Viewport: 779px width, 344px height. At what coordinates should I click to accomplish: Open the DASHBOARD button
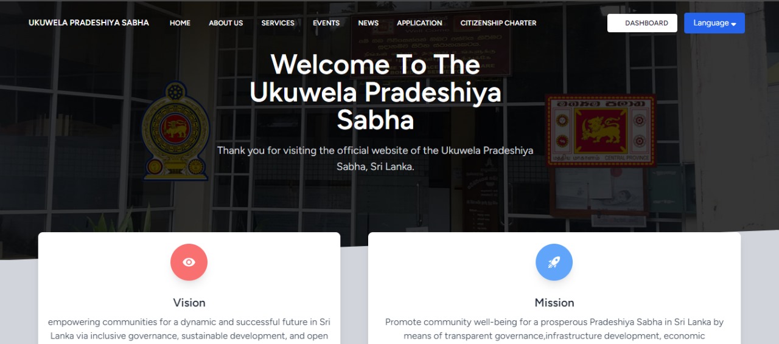[x=642, y=23]
